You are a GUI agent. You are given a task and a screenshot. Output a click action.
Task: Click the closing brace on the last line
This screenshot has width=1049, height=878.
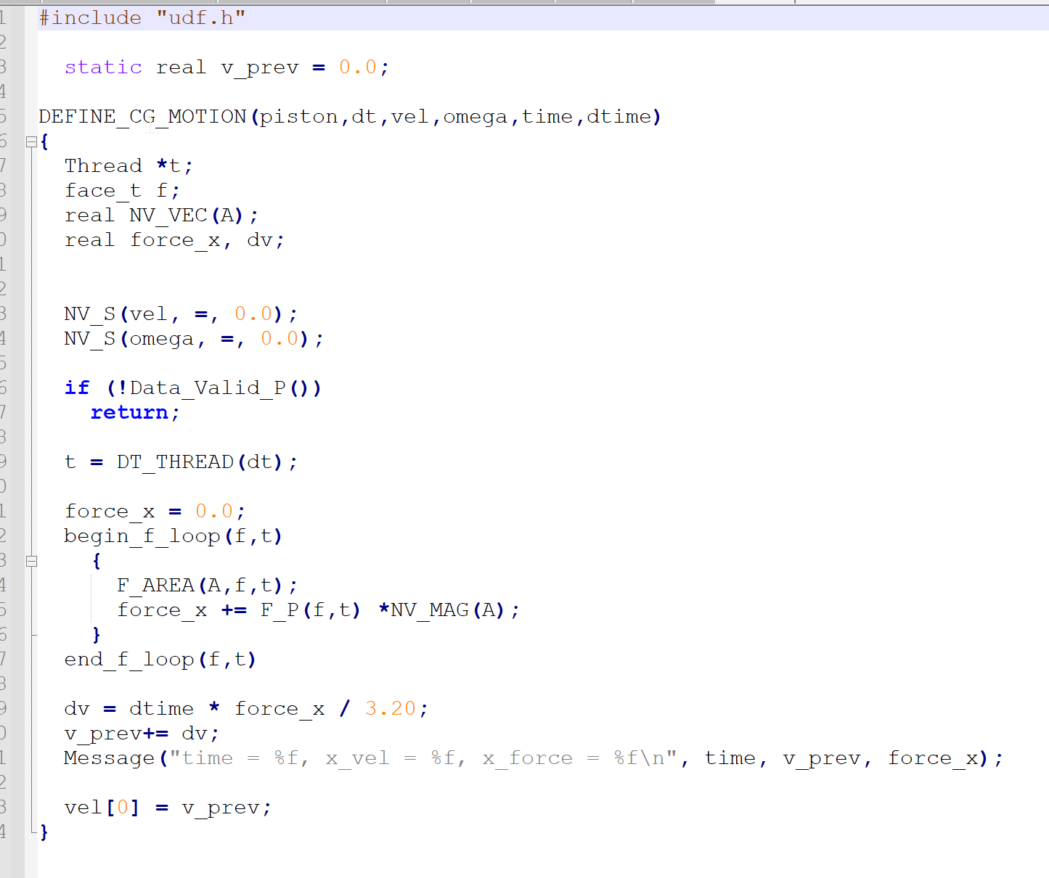[x=43, y=832]
